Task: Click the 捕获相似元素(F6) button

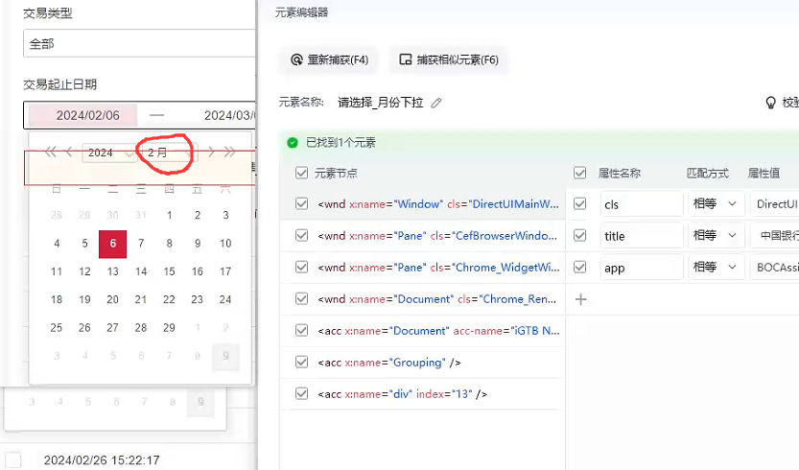Action: 448,59
